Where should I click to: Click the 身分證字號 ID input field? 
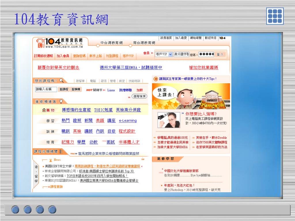181,54
